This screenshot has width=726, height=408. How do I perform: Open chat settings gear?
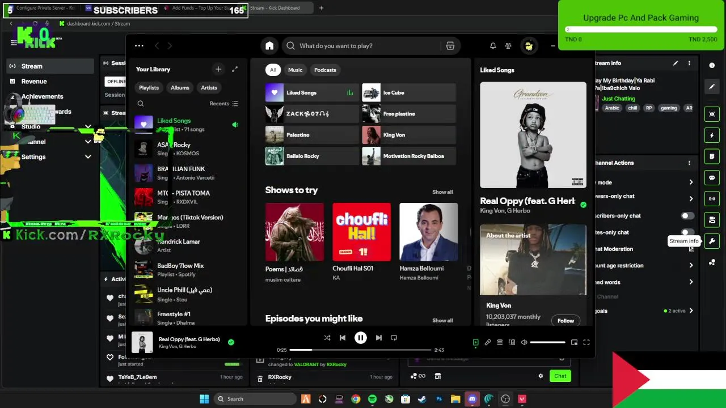[x=541, y=376]
